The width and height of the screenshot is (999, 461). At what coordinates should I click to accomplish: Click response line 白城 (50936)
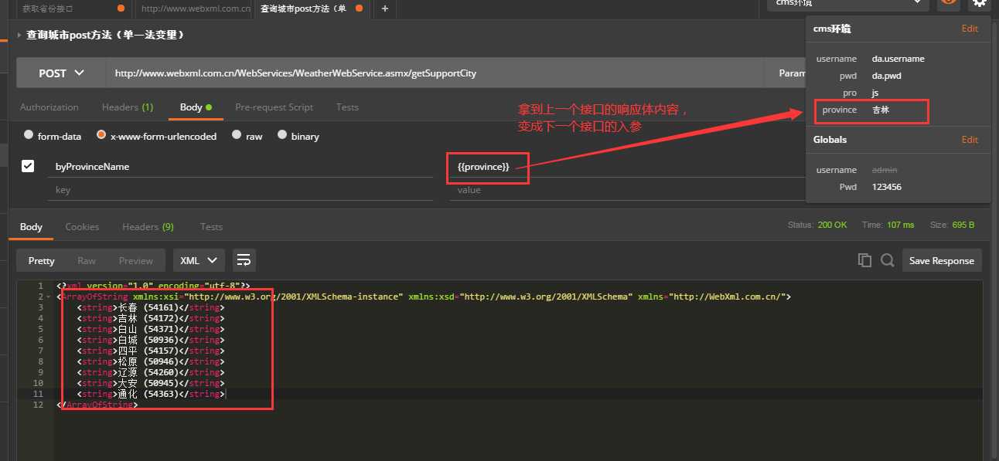click(x=151, y=340)
